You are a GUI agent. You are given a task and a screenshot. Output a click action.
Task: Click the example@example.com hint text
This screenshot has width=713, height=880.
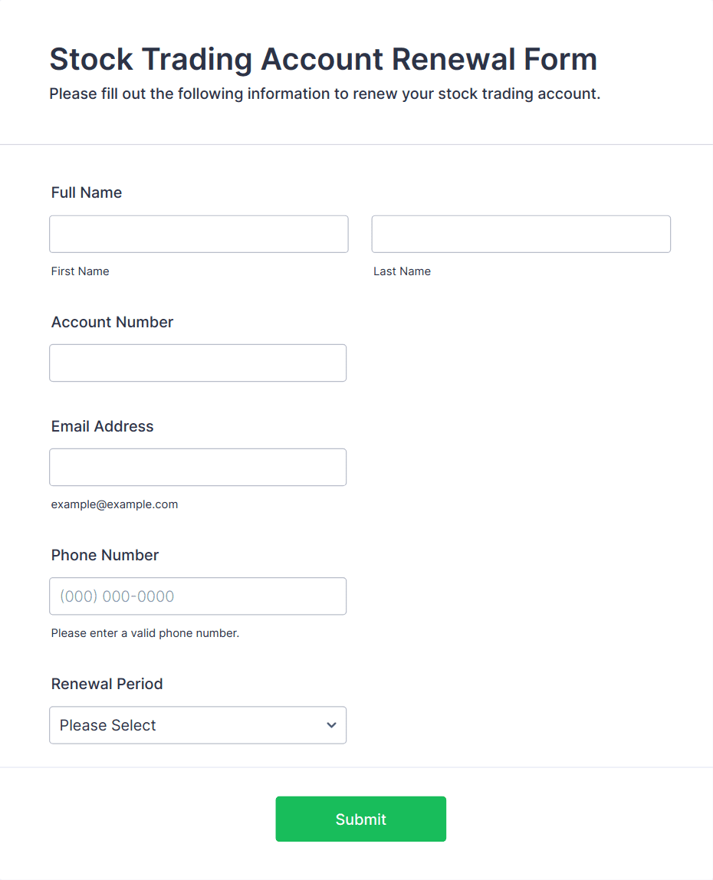(x=114, y=504)
